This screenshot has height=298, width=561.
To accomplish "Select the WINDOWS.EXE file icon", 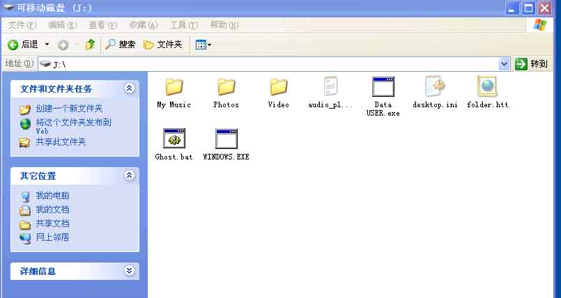I will click(x=226, y=139).
